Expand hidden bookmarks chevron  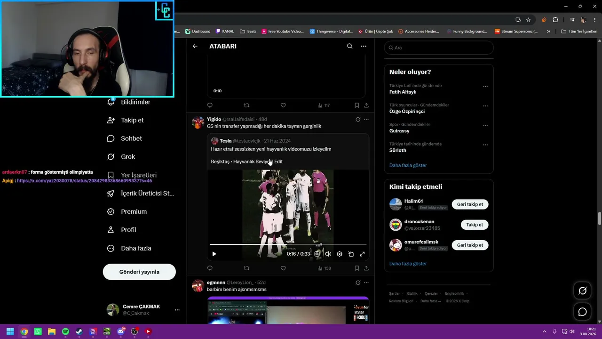tap(548, 32)
